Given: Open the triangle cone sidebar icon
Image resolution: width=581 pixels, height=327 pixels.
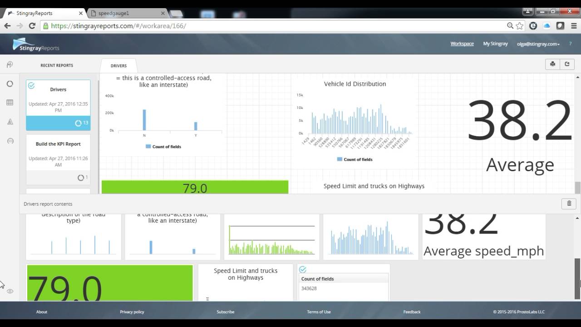Looking at the screenshot, I should pyautogui.click(x=10, y=122).
